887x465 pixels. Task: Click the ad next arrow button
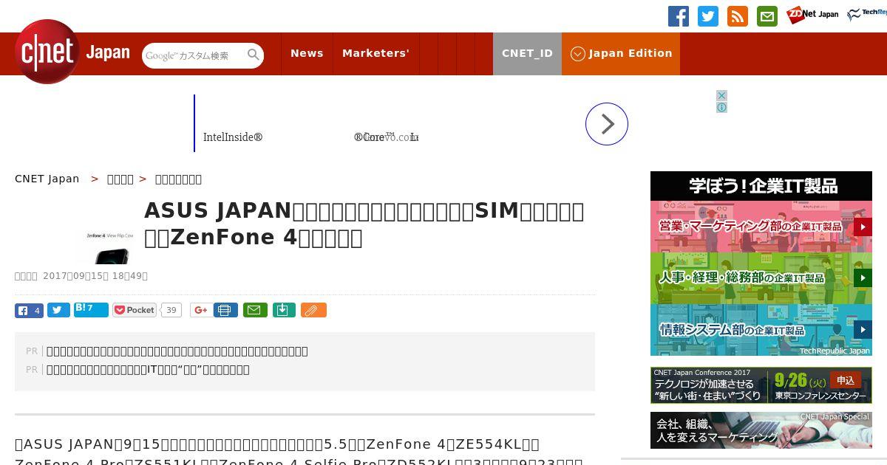click(607, 124)
